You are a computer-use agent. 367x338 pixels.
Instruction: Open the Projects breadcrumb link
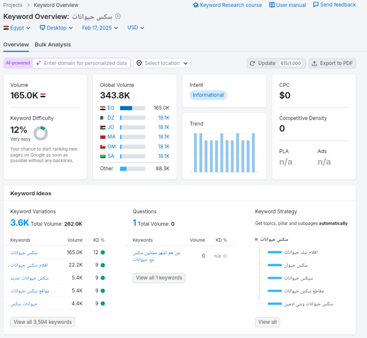click(13, 5)
